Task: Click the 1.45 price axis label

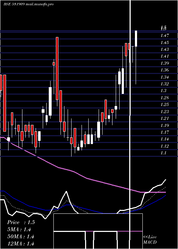Action: click(x=164, y=43)
